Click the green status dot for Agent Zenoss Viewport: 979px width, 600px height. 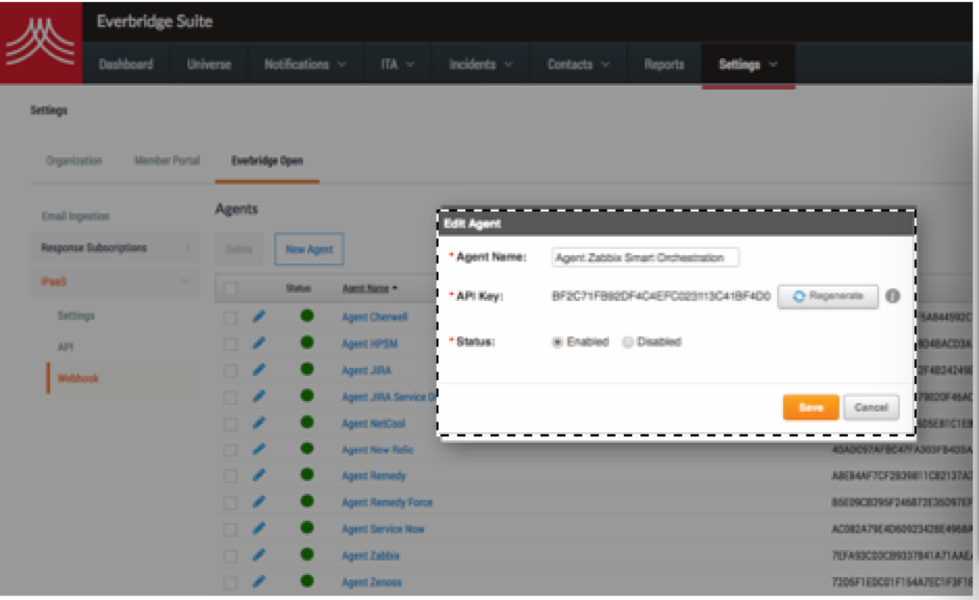coord(307,581)
